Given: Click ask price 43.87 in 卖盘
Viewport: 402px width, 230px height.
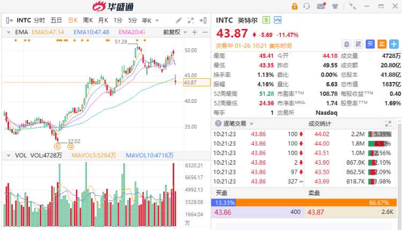Looking at the screenshot, I should 316,212.
